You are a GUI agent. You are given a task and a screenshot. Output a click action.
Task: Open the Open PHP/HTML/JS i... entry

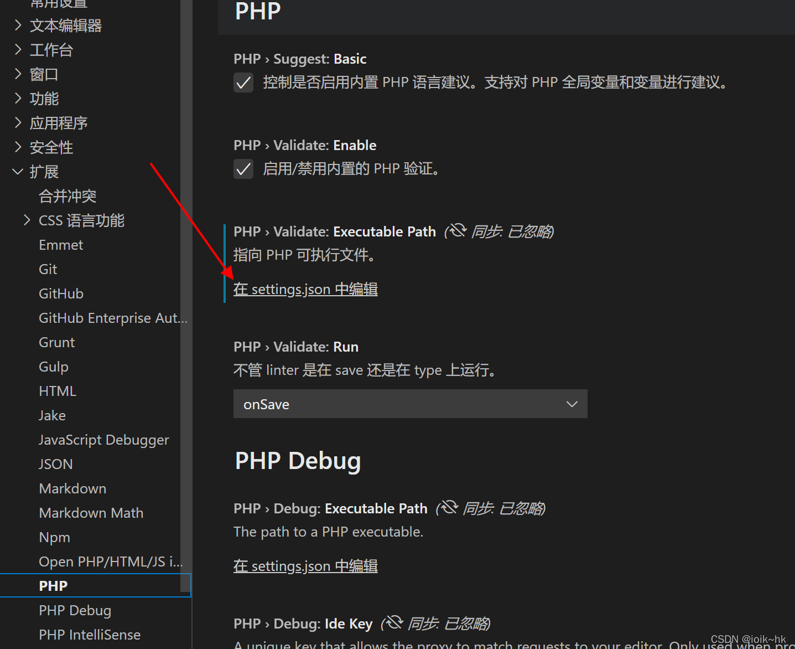[111, 562]
